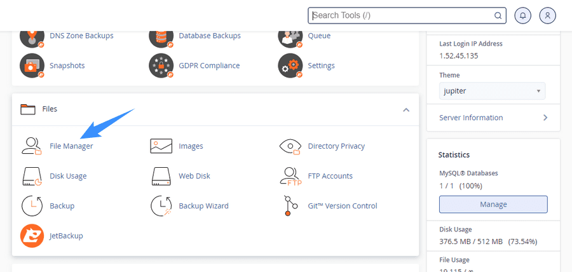Viewport: 572px width, 272px height.
Task: Open the Backup link
Action: click(x=62, y=206)
